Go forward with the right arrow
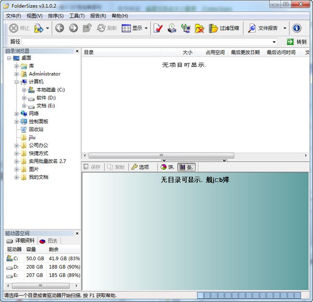The width and height of the screenshot is (313, 302). 74,28
